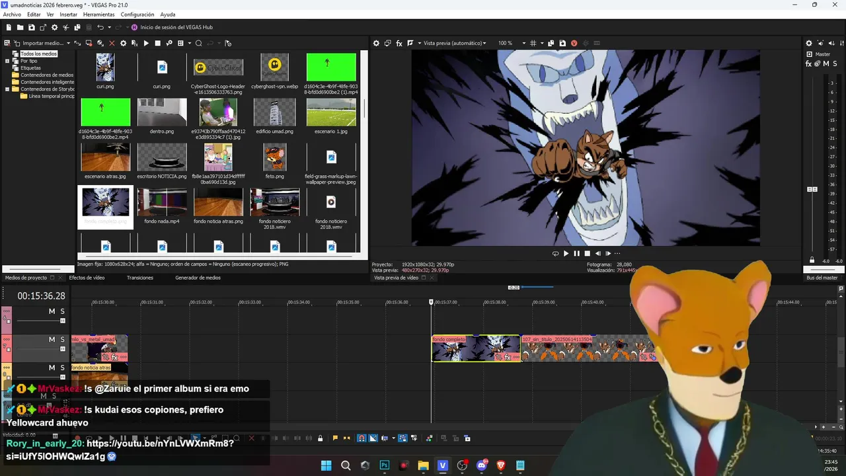The image size is (846, 476).
Task: Select the 'fondo completo' timeline clip
Action: (x=476, y=348)
